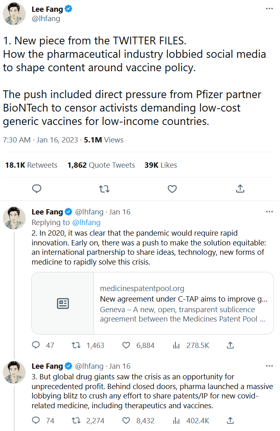Viewport: 280px width, 431px height.
Task: Reply to tweet with 74 replies
Action: click(36, 420)
